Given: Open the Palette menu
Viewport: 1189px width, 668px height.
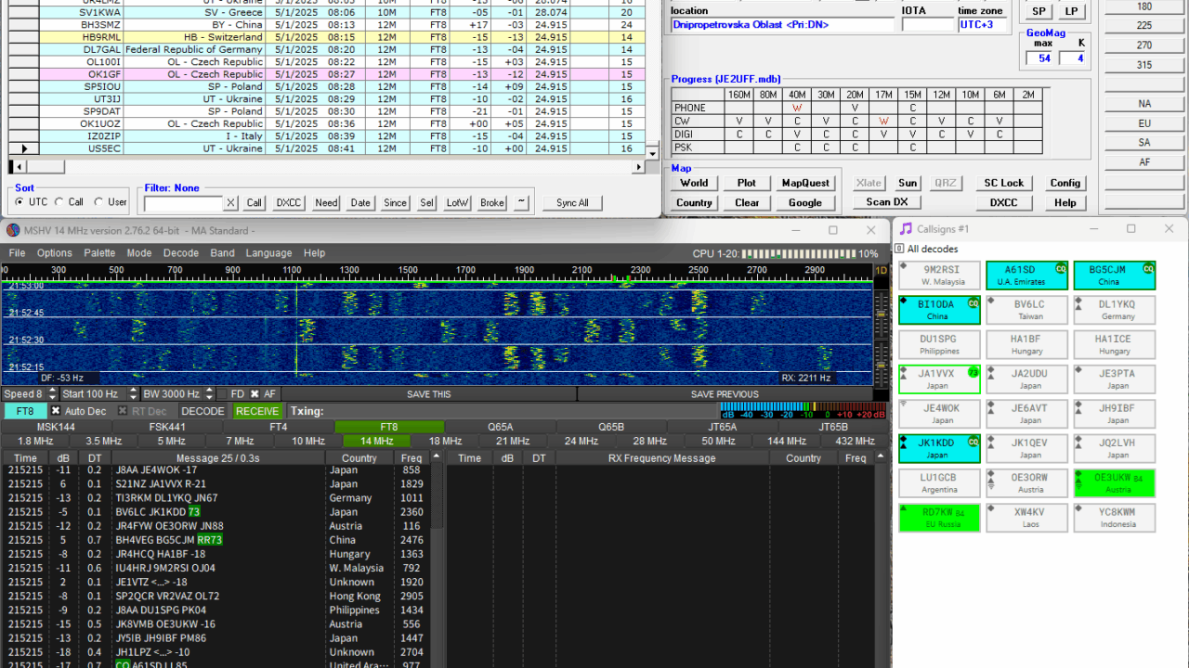Looking at the screenshot, I should click(99, 253).
